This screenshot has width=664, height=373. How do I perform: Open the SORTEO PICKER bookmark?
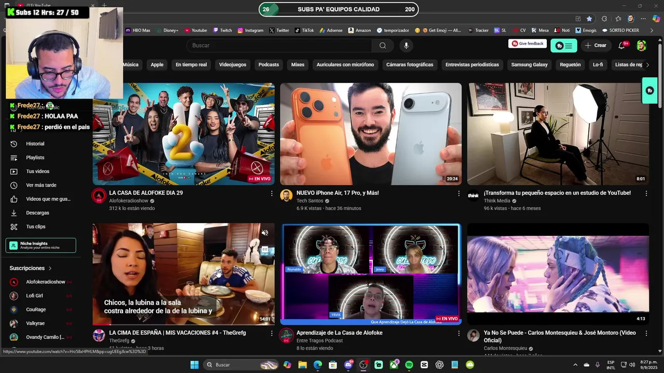(x=620, y=31)
